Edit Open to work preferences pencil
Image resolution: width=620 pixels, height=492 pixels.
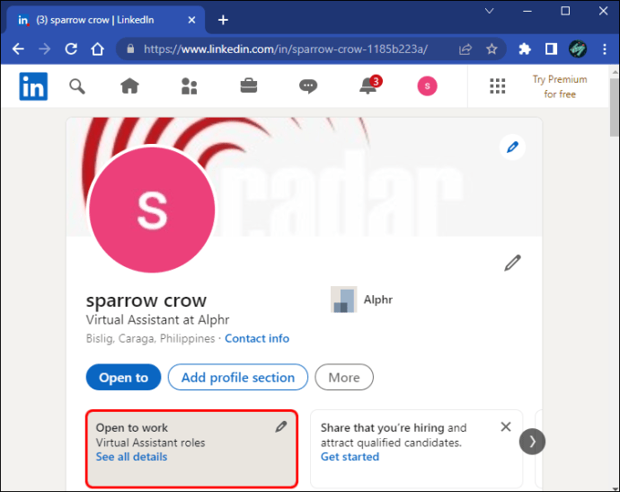(281, 426)
